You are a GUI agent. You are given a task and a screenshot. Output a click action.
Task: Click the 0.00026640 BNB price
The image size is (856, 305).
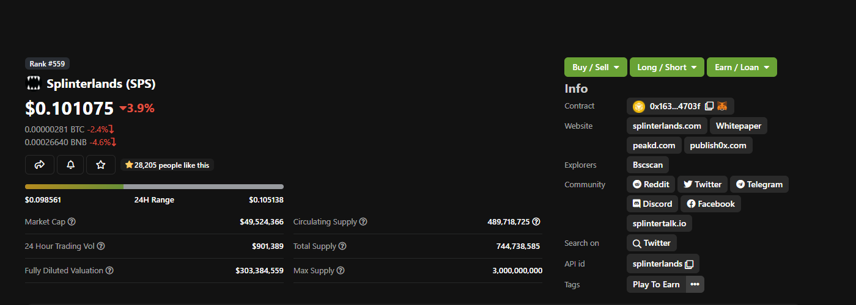coord(56,142)
